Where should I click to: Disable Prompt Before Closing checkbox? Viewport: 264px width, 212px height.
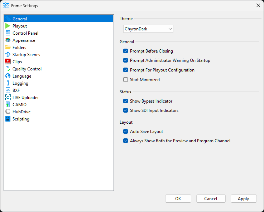point(125,51)
